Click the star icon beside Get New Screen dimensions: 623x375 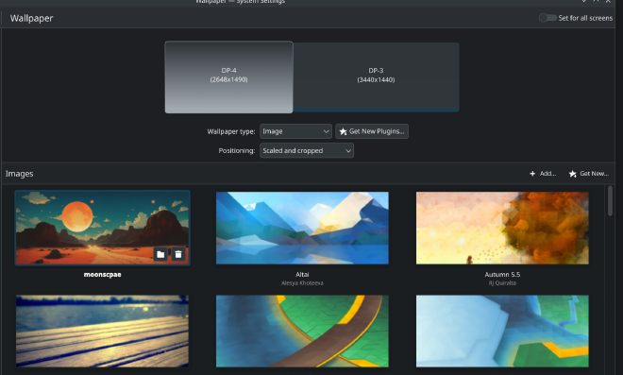pos(573,174)
